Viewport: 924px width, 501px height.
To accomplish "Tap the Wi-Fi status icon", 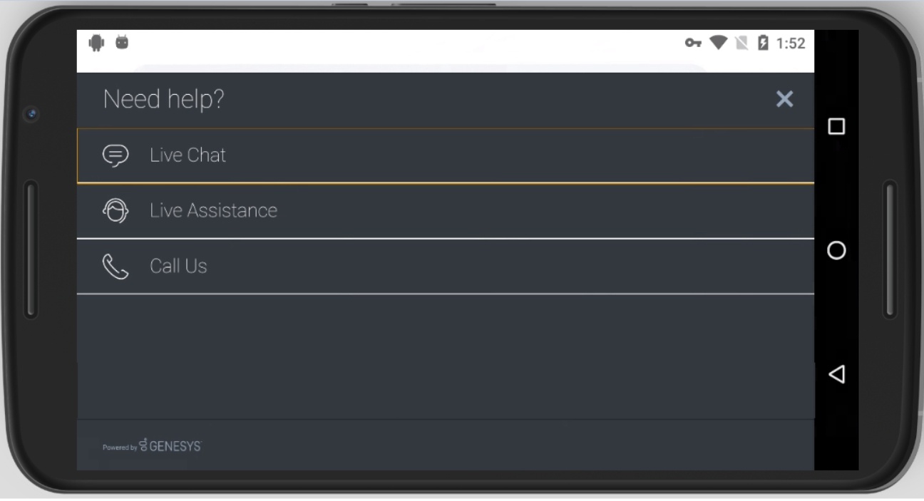I will click(718, 43).
